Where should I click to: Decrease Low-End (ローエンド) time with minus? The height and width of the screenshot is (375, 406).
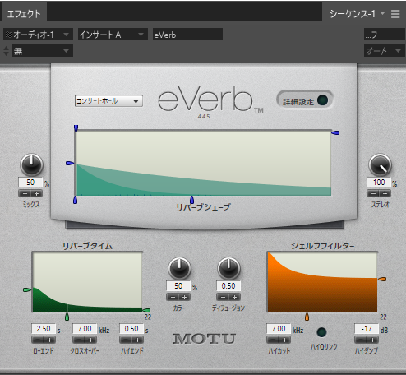tap(38, 340)
